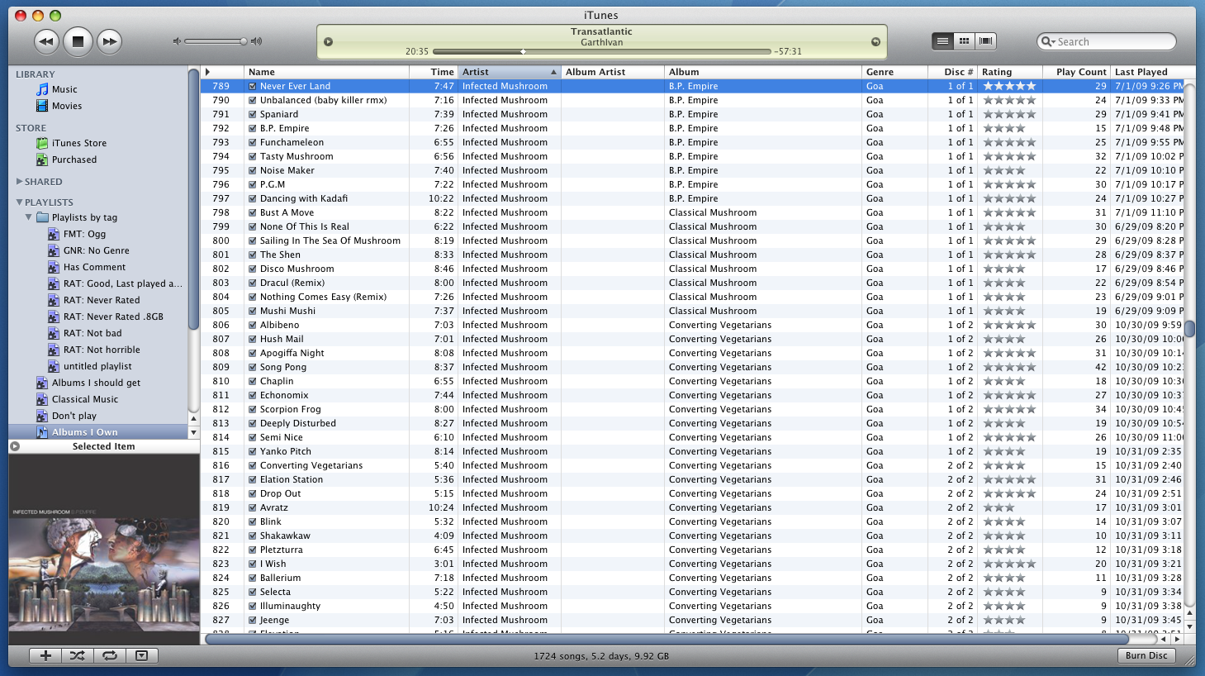Click the Previous track rewind button
Image resolution: width=1205 pixels, height=676 pixels.
click(x=46, y=41)
